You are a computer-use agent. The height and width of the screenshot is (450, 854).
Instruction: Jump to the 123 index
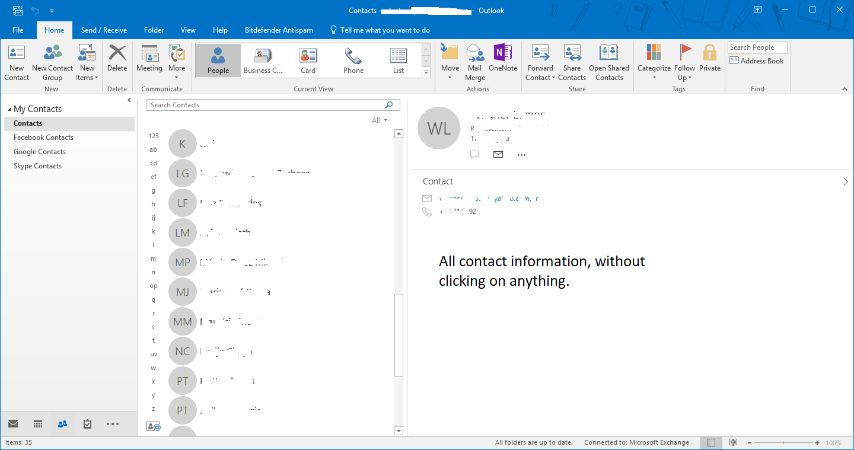coord(154,136)
